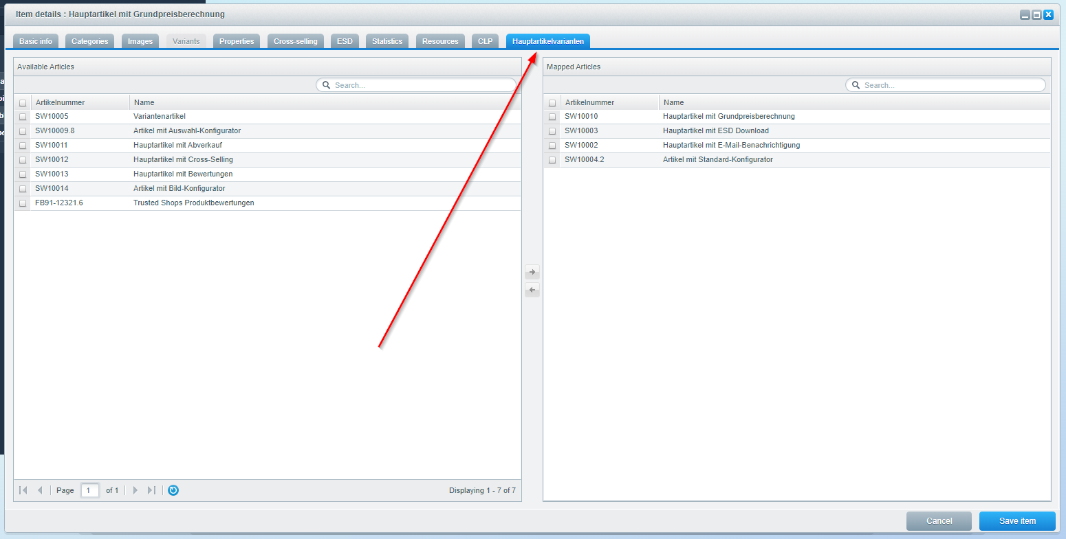Check the SW10005 Variantenartikel row
The image size is (1066, 539).
coord(23,117)
